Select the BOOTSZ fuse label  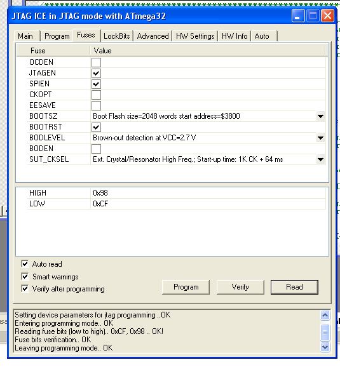[43, 116]
